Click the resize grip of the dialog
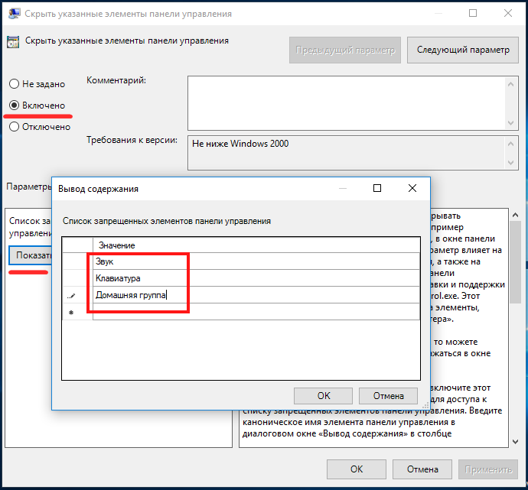528x490 pixels. pyautogui.click(x=425, y=406)
